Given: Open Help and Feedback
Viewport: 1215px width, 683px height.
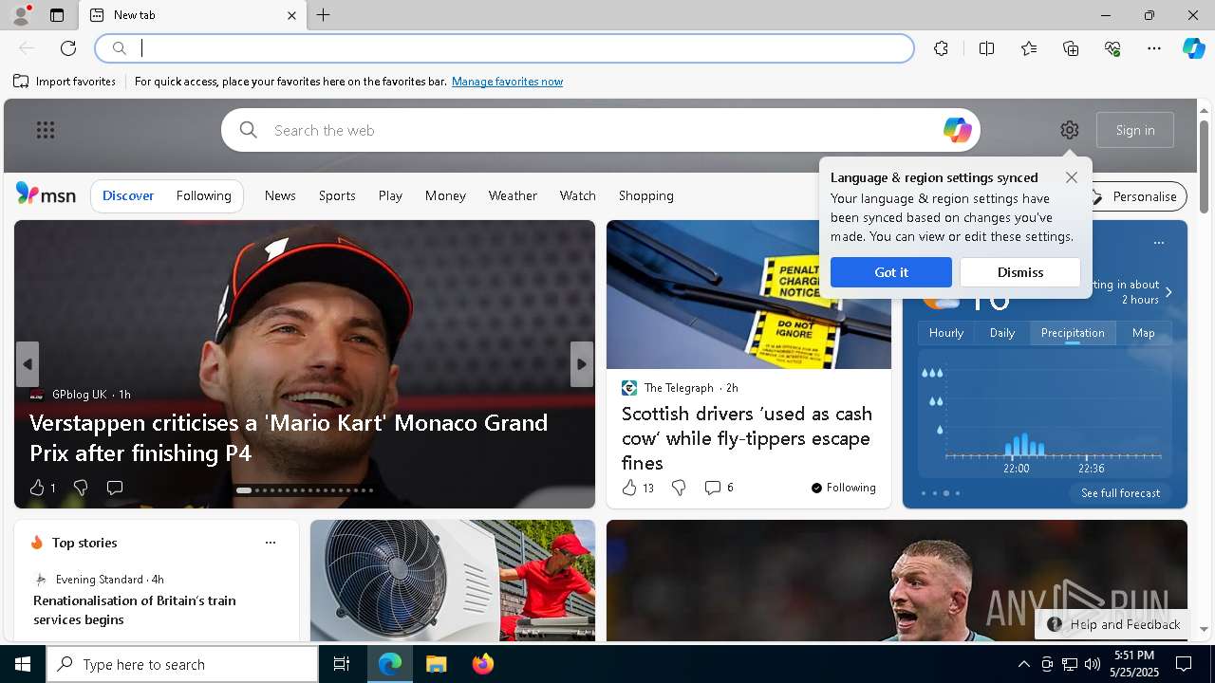Looking at the screenshot, I should pos(1114,624).
